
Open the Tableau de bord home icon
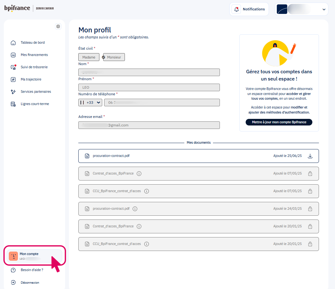pos(13,43)
